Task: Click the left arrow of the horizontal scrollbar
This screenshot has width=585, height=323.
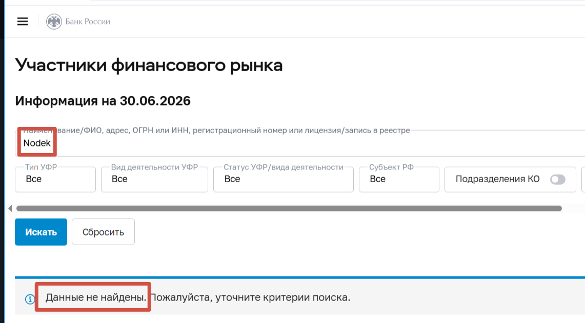Action: point(10,208)
